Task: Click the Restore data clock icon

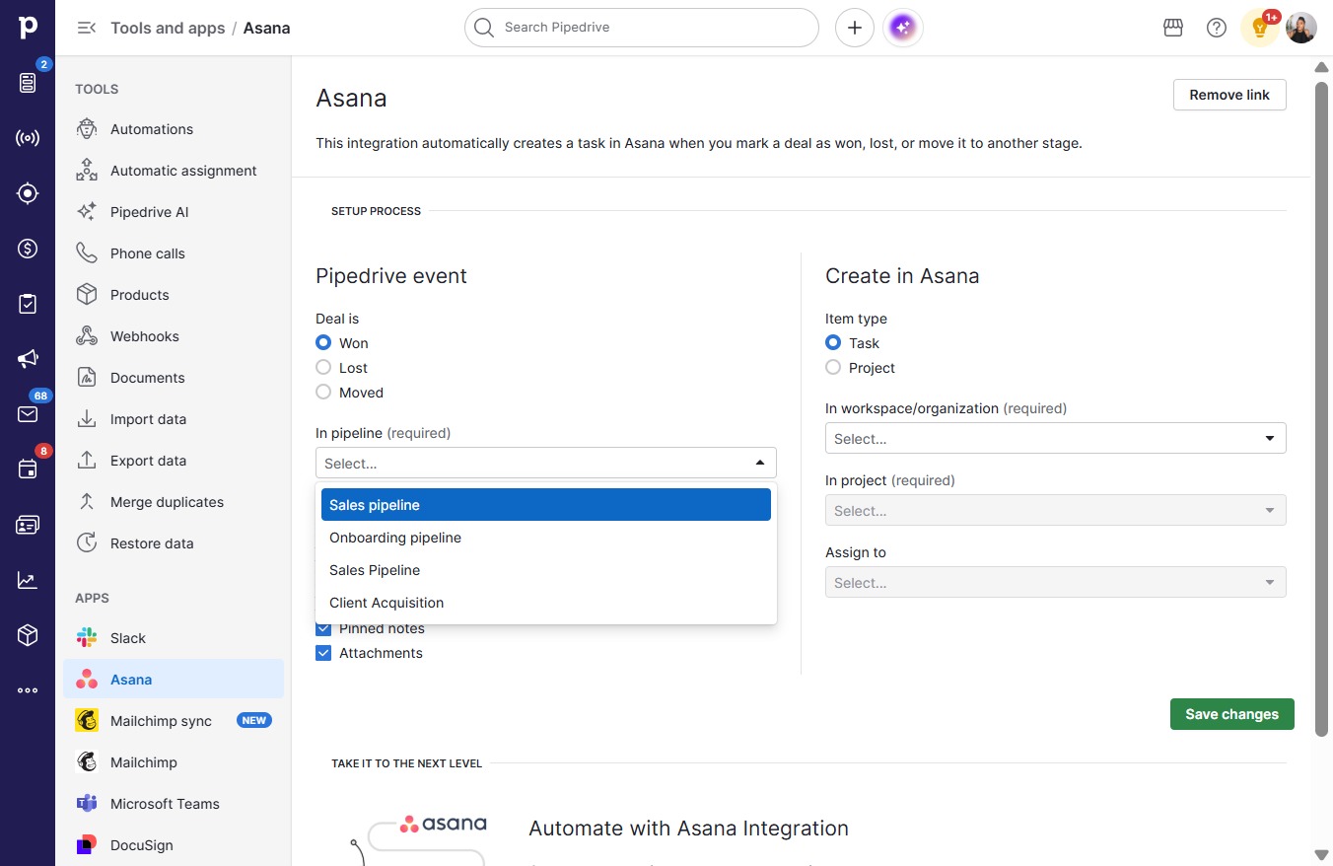Action: [x=87, y=543]
